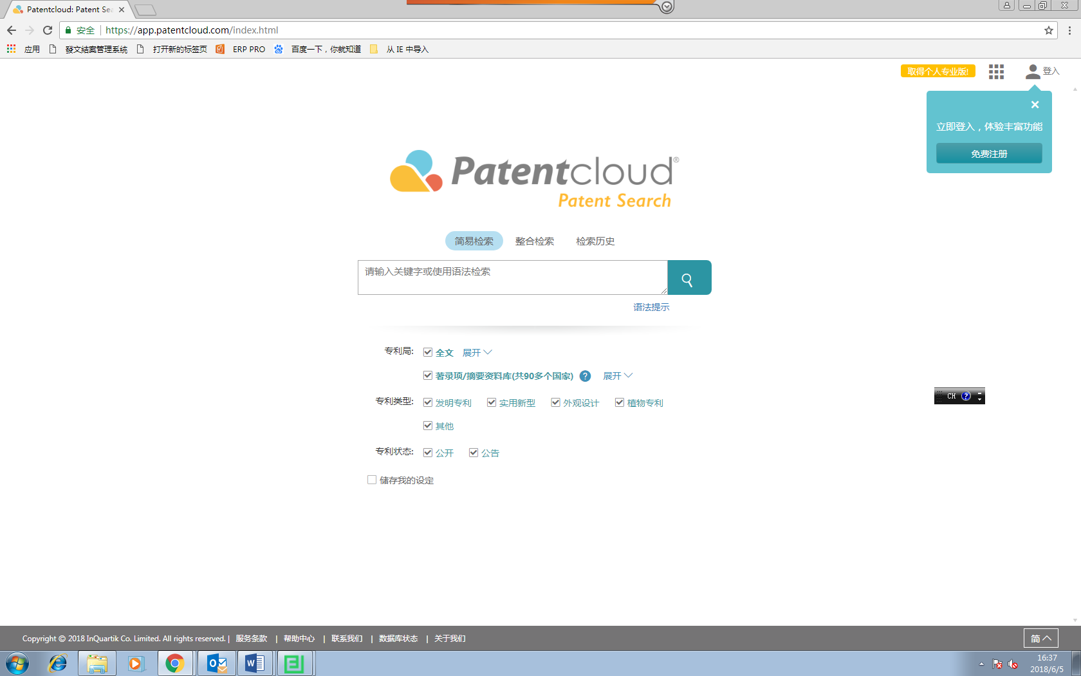Open the ERP PRO bookmark

click(x=241, y=49)
